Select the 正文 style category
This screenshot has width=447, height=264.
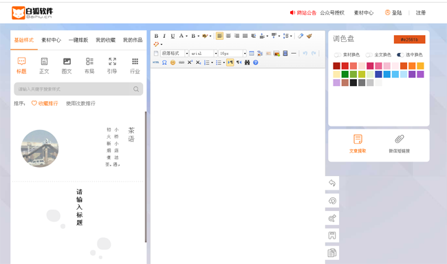[44, 66]
